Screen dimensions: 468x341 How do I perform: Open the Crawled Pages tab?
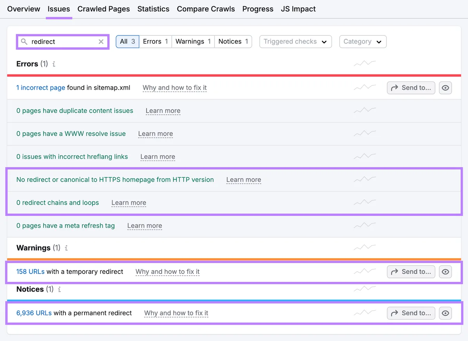(x=104, y=9)
